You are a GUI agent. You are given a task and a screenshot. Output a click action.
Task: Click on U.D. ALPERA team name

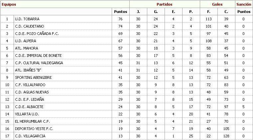(x=26, y=41)
